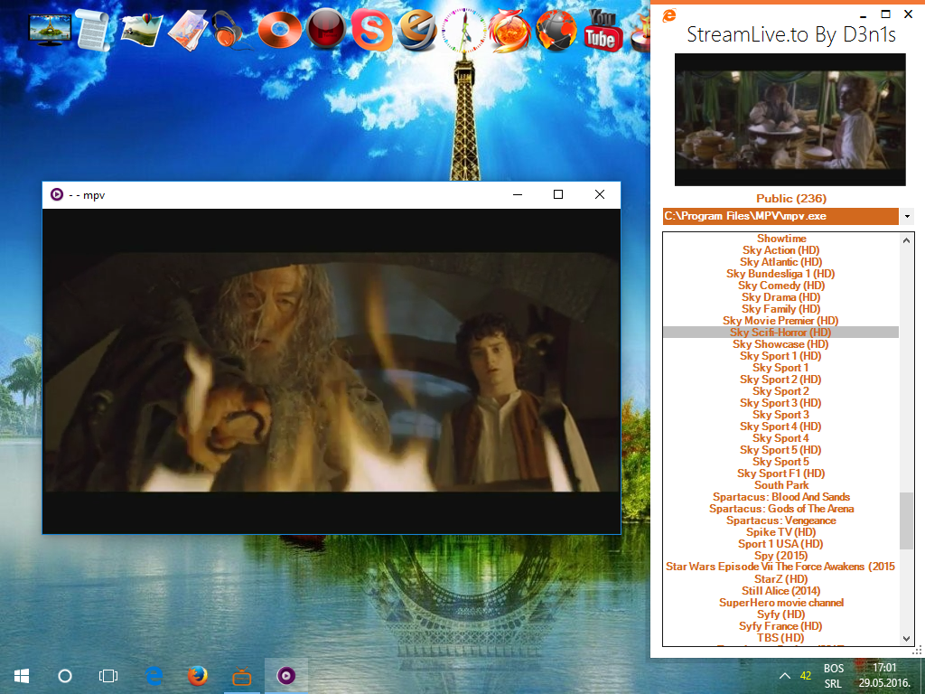The width and height of the screenshot is (925, 694).
Task: Select Syfy France (HD) channel
Action: (781, 626)
